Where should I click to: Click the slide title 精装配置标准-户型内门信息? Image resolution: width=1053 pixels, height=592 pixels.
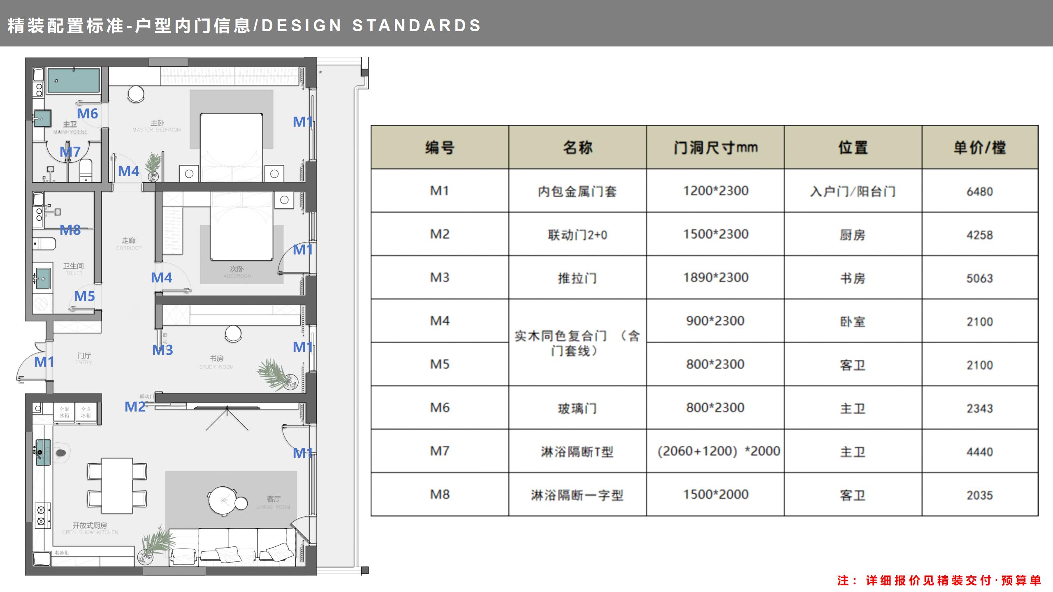pyautogui.click(x=129, y=25)
